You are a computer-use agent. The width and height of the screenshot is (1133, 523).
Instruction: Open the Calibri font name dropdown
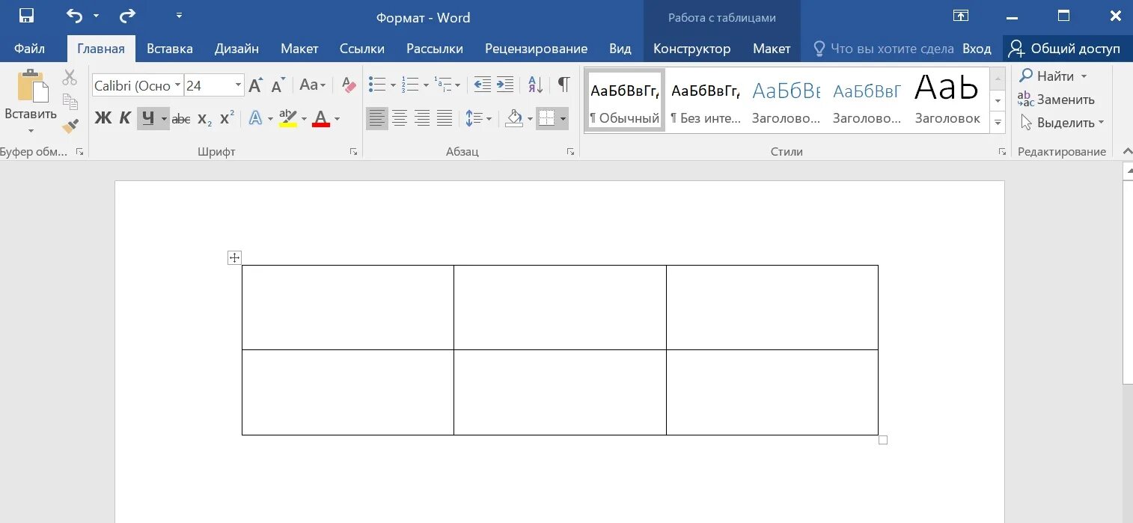[x=178, y=85]
